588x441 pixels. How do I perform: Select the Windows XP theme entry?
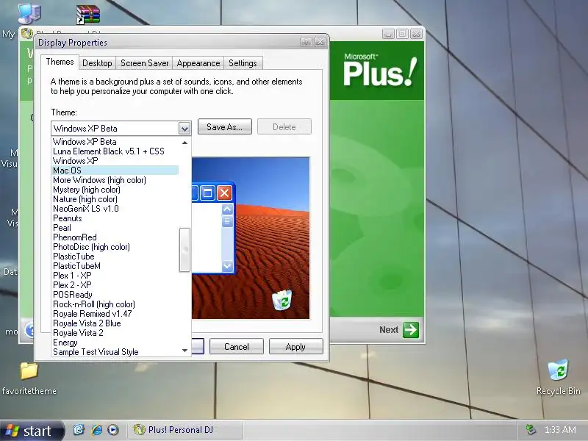[115, 161]
